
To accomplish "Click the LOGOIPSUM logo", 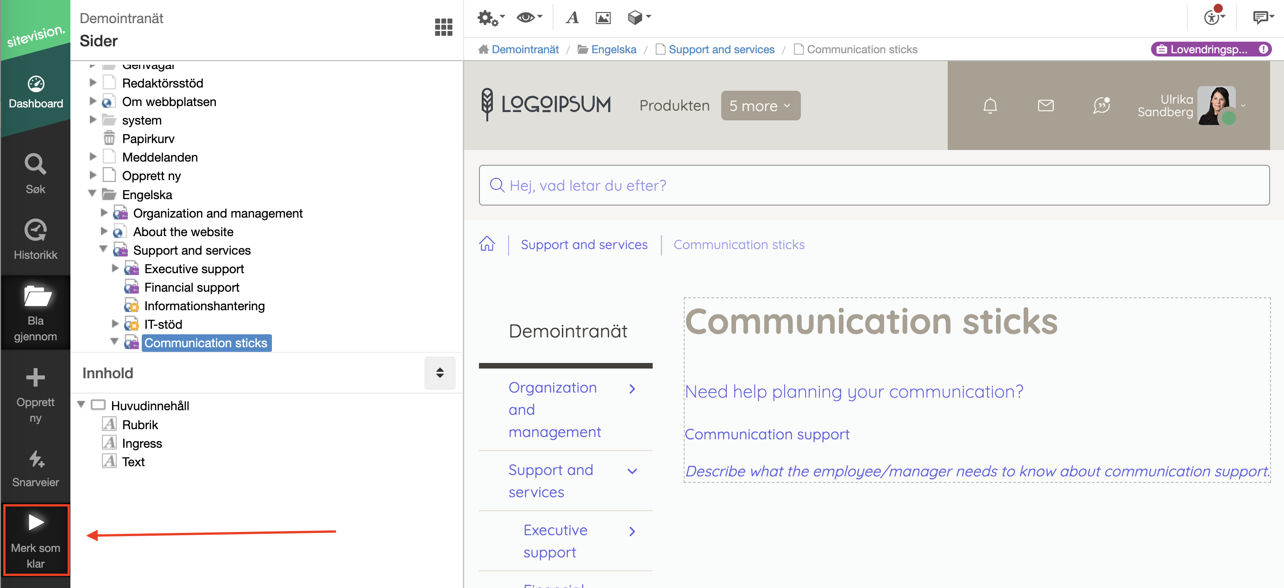I will tap(546, 105).
